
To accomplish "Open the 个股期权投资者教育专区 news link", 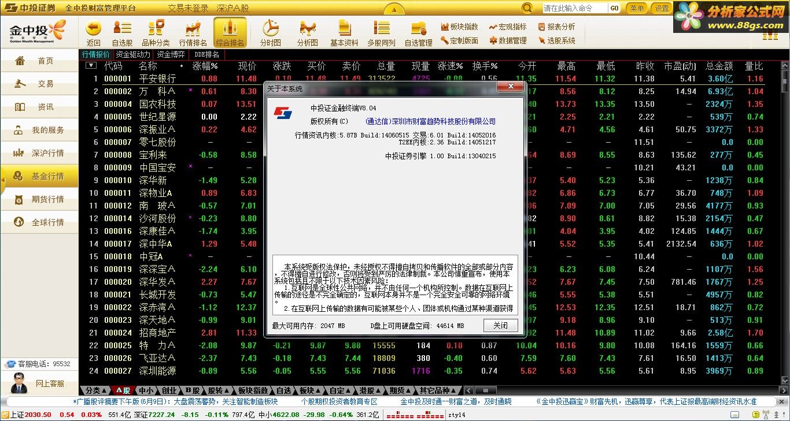I will click(x=339, y=401).
